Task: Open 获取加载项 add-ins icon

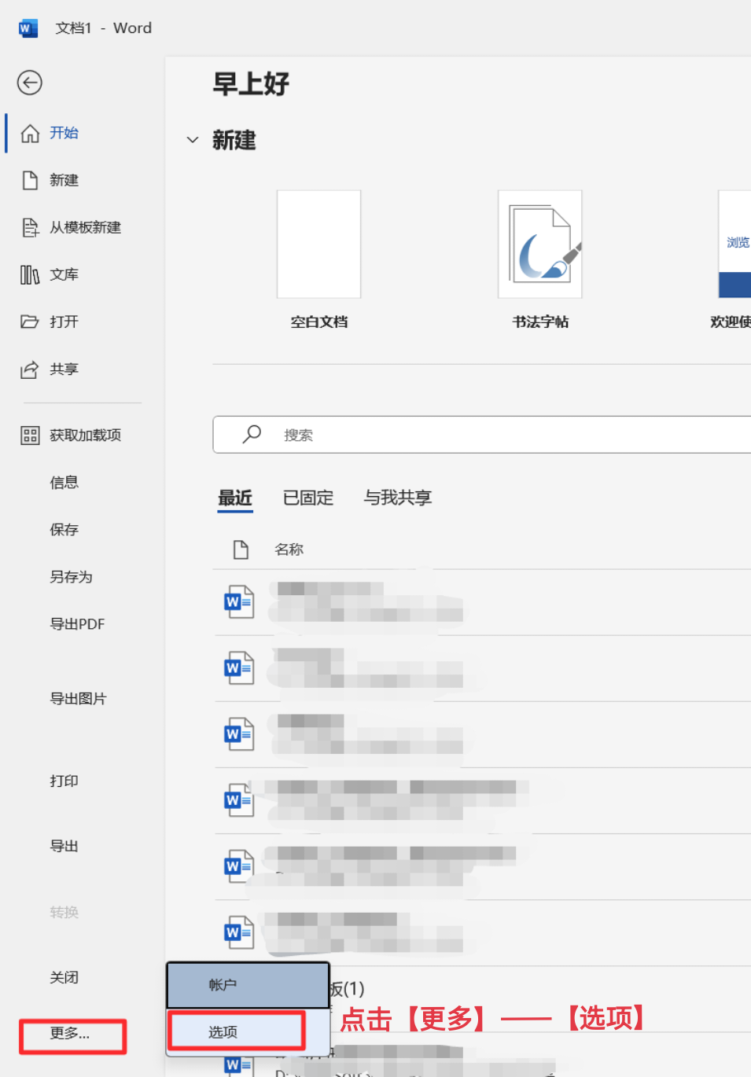Action: pyautogui.click(x=30, y=435)
